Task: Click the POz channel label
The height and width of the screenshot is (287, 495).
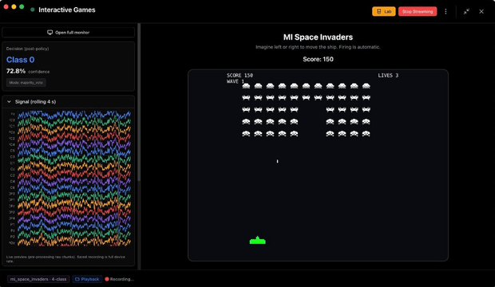Action: pyautogui.click(x=12, y=243)
